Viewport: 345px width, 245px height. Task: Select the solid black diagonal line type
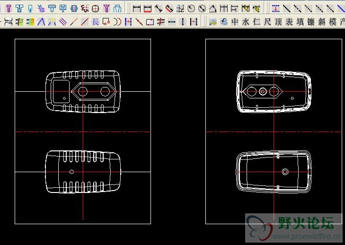(287, 9)
